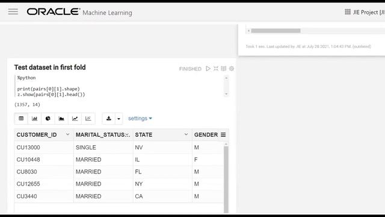Click the FINISHED status label
This screenshot has width=385, height=217.
[190, 69]
